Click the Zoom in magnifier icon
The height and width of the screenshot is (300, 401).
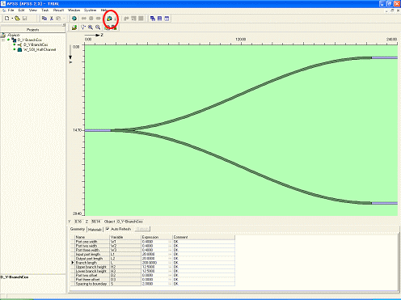point(91,27)
